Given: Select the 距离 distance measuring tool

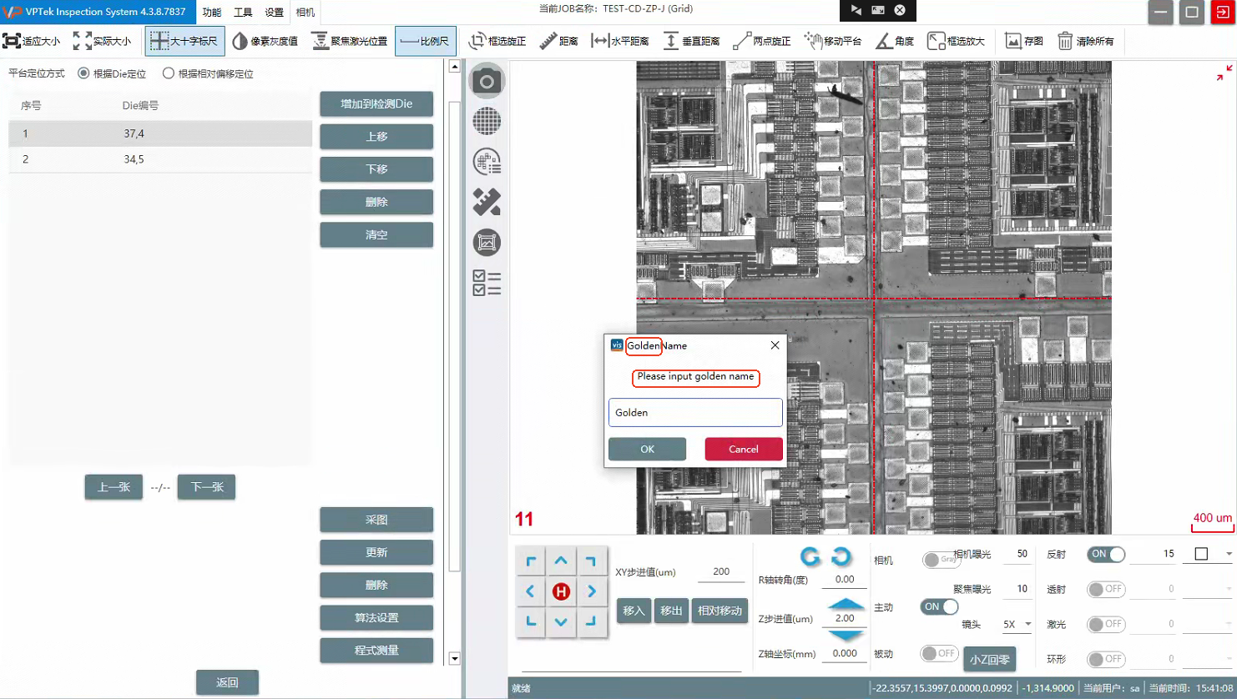Looking at the screenshot, I should click(x=558, y=41).
